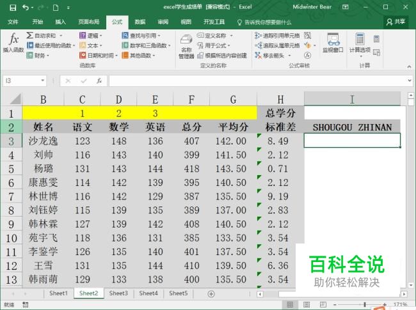This screenshot has width=416, height=310.
Task: Switch to Sheet1 tab
Action: click(x=58, y=293)
